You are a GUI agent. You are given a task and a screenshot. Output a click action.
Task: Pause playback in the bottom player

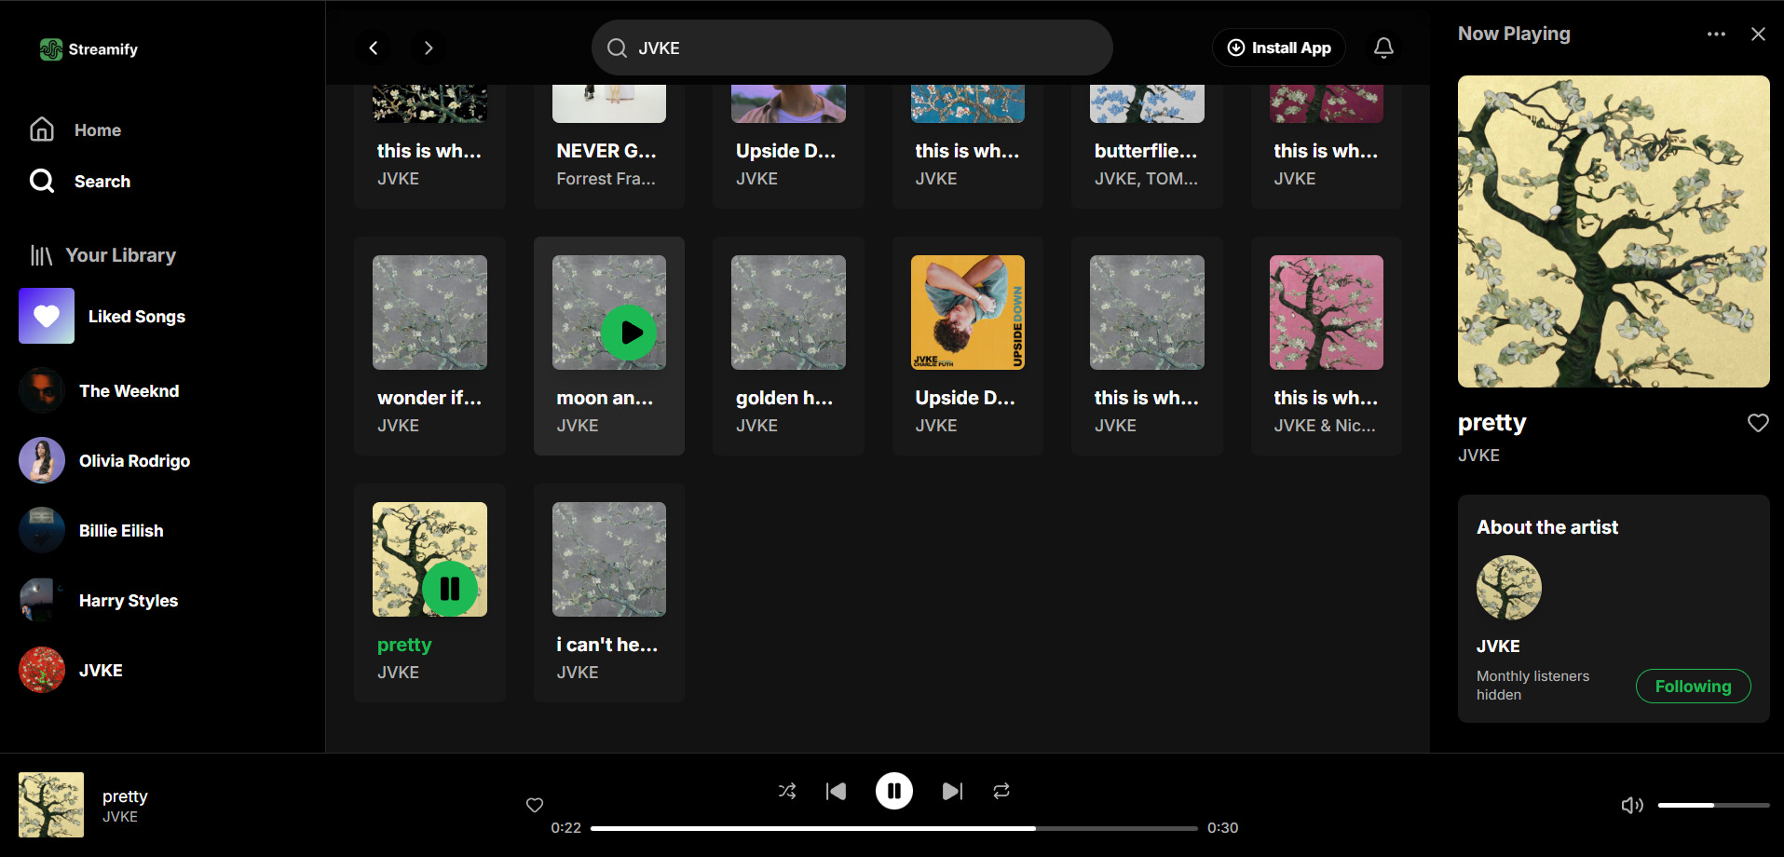click(893, 791)
